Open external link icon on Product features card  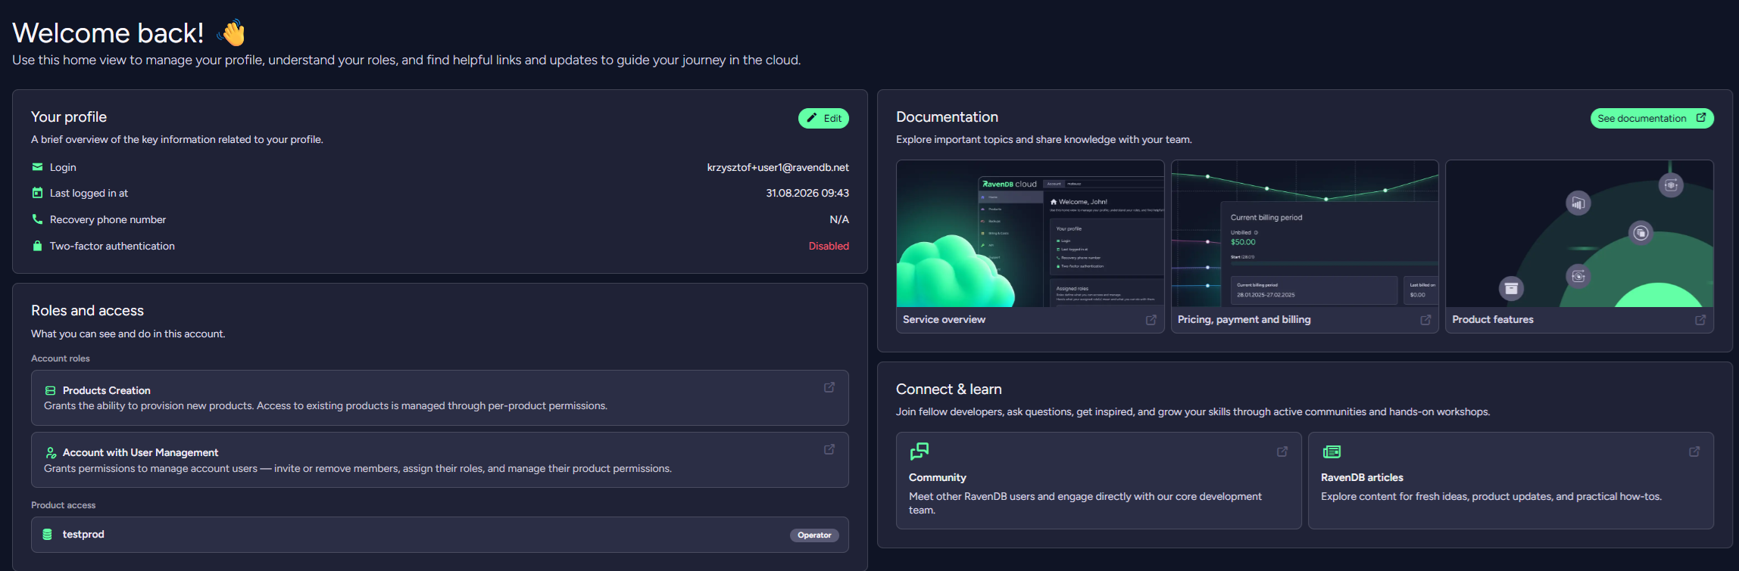tap(1700, 320)
